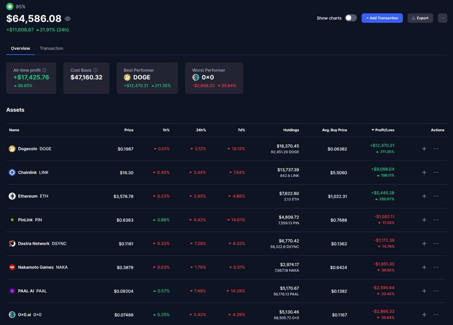Viewport: 453px width, 325px height.
Task: Toggle portfolio balance visibility eye icon
Action: 68,19
